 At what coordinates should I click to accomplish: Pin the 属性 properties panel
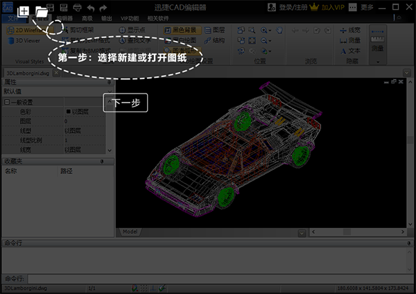click(109, 83)
